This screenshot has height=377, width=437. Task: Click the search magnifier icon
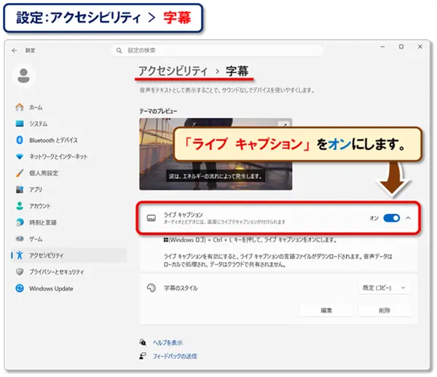click(x=119, y=50)
